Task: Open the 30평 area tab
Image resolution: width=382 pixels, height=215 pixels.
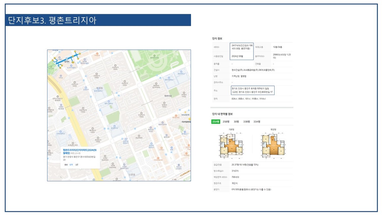Action: click(x=236, y=122)
